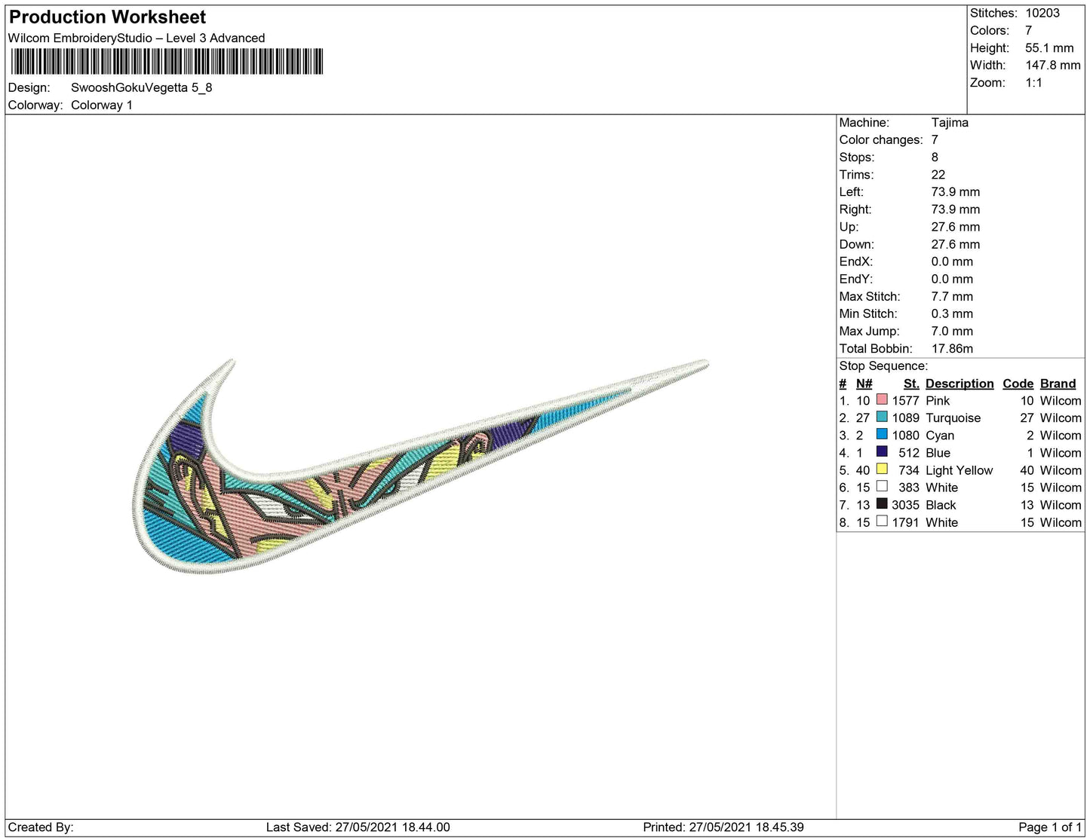Click the underlined N# column header
1090x838 pixels.
(864, 384)
